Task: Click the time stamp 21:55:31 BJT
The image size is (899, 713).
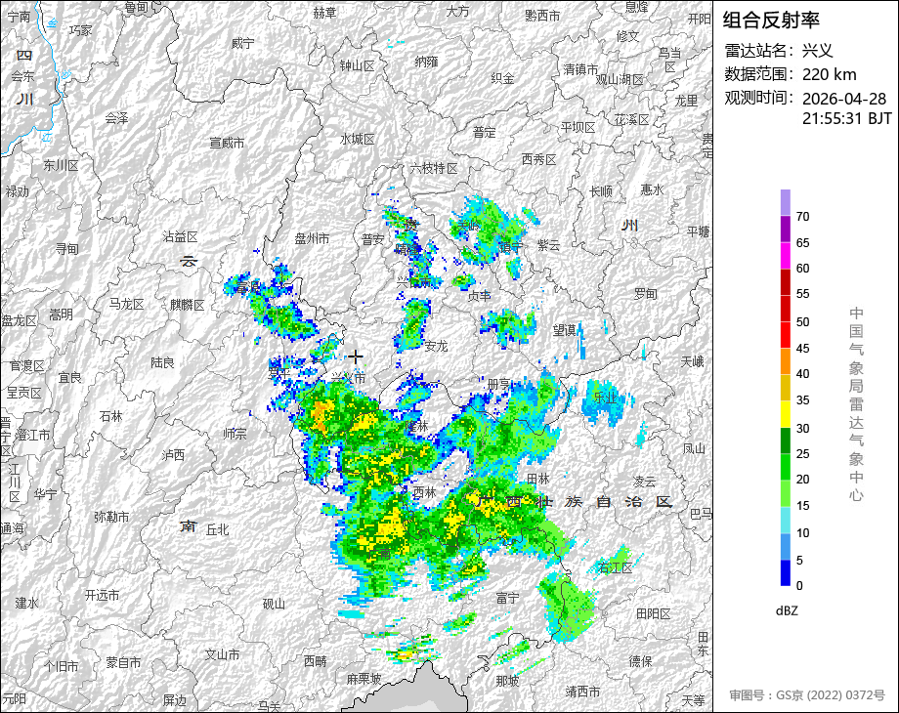Action: (x=847, y=118)
